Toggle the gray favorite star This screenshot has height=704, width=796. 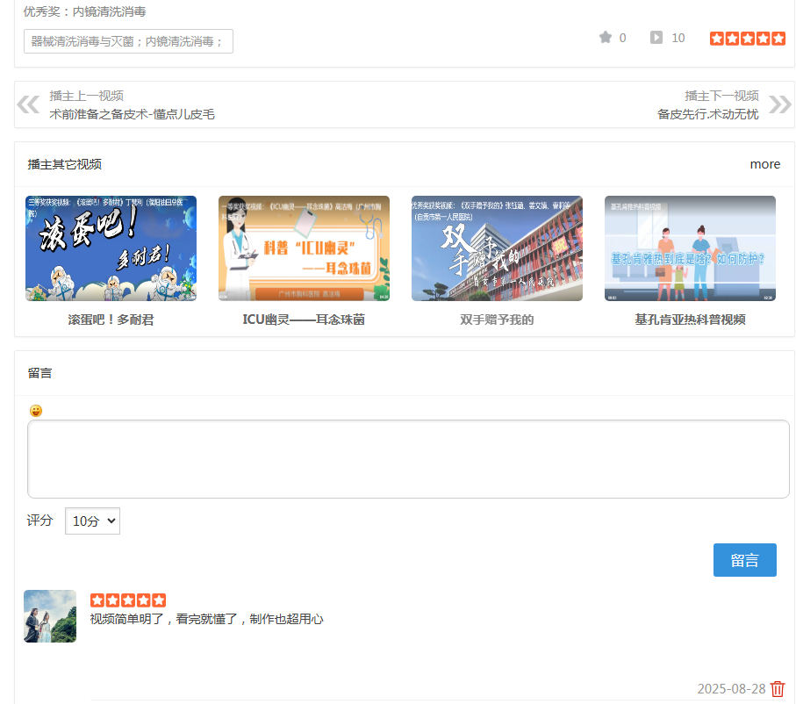603,38
